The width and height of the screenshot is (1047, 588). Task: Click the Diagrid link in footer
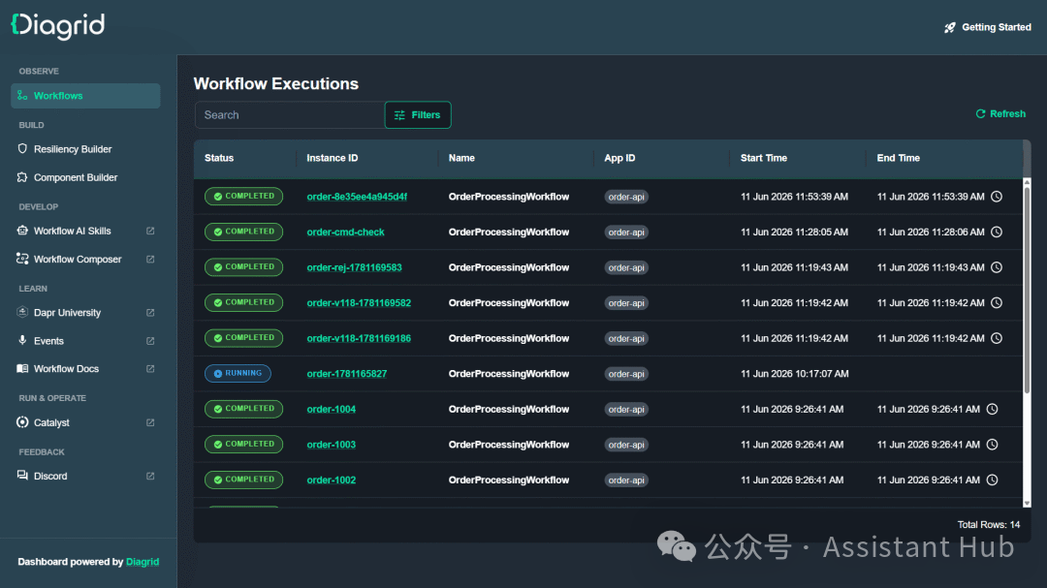(143, 562)
